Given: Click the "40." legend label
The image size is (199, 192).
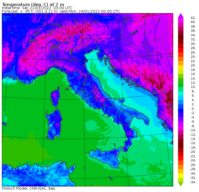Looking at the screenshot, I should (x=193, y=22).
